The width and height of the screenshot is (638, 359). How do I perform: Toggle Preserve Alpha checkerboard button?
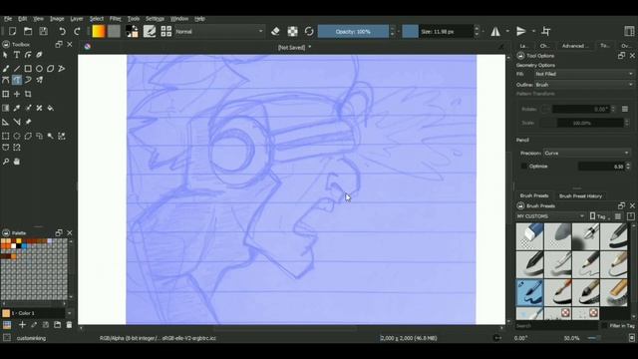click(292, 31)
